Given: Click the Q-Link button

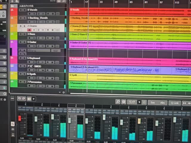Looking at the screenshot, I should pos(175,103).
